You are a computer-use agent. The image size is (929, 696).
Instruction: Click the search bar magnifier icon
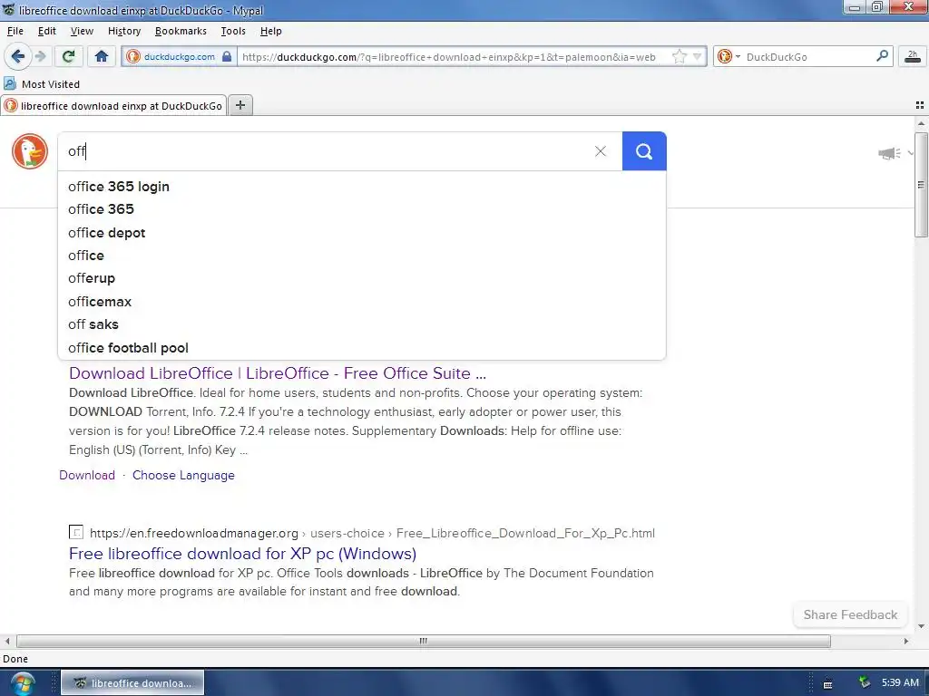tap(882, 56)
